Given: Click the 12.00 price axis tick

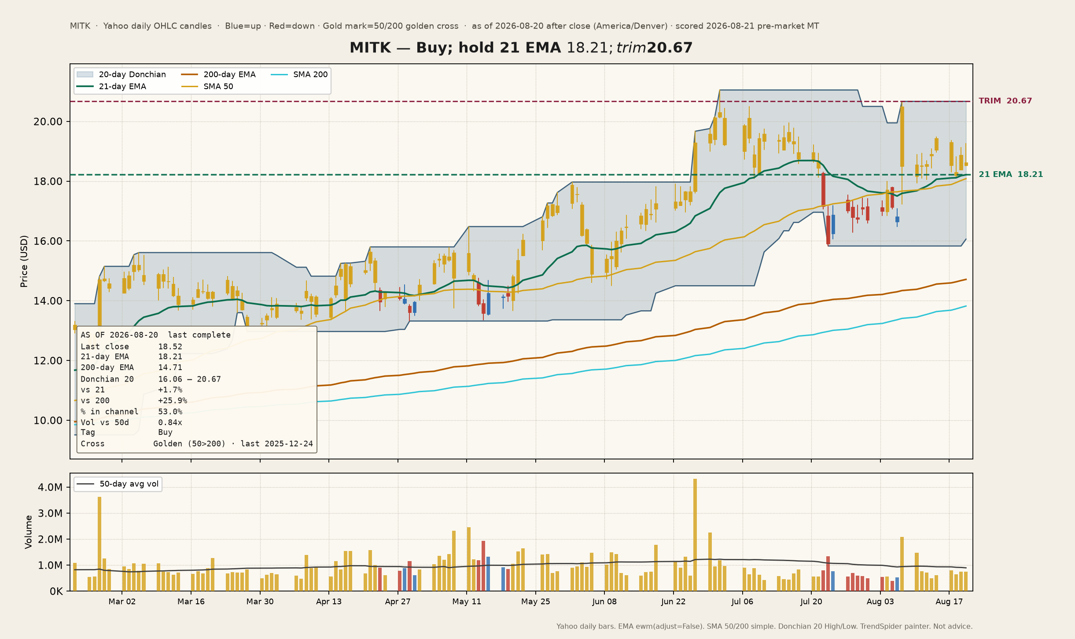Looking at the screenshot, I should coord(48,361).
